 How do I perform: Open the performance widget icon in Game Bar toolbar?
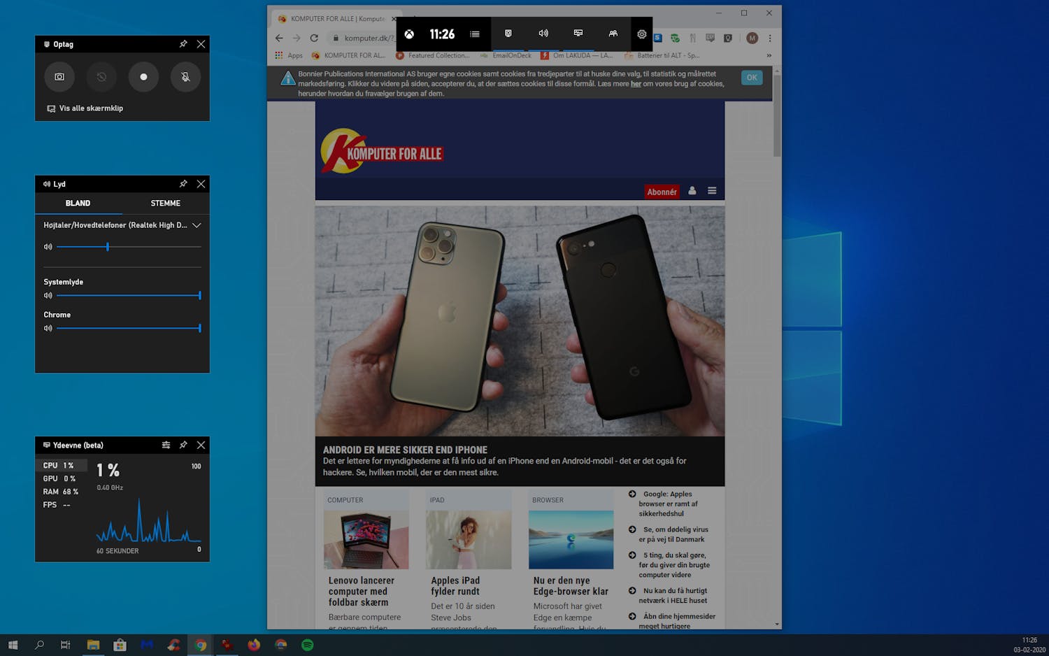coord(578,33)
